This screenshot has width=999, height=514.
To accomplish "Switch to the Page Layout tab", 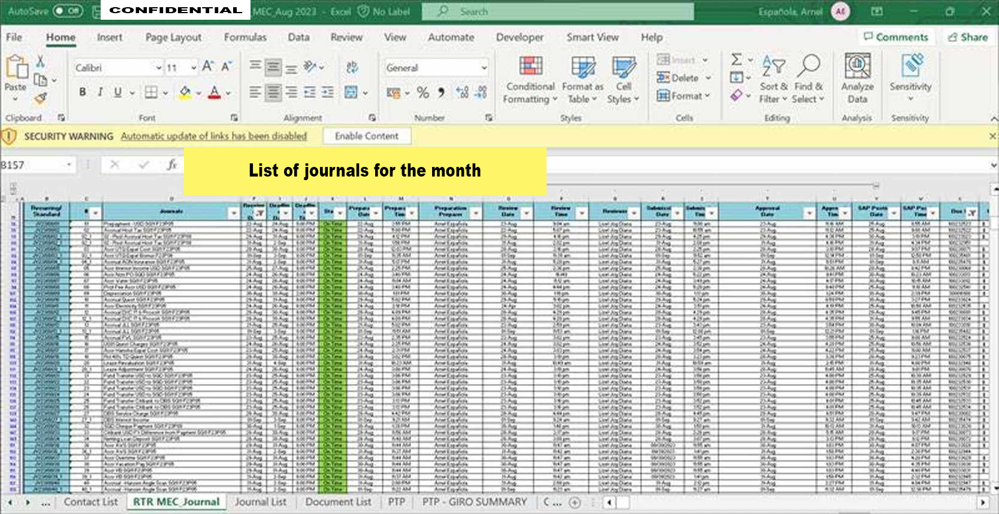I will (x=173, y=37).
